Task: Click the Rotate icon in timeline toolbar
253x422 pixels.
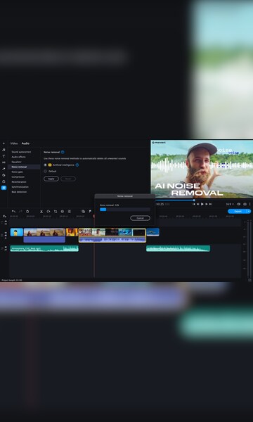Action: 48,212
